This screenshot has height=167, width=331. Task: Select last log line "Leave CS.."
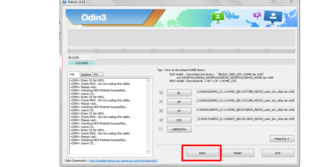[83, 143]
